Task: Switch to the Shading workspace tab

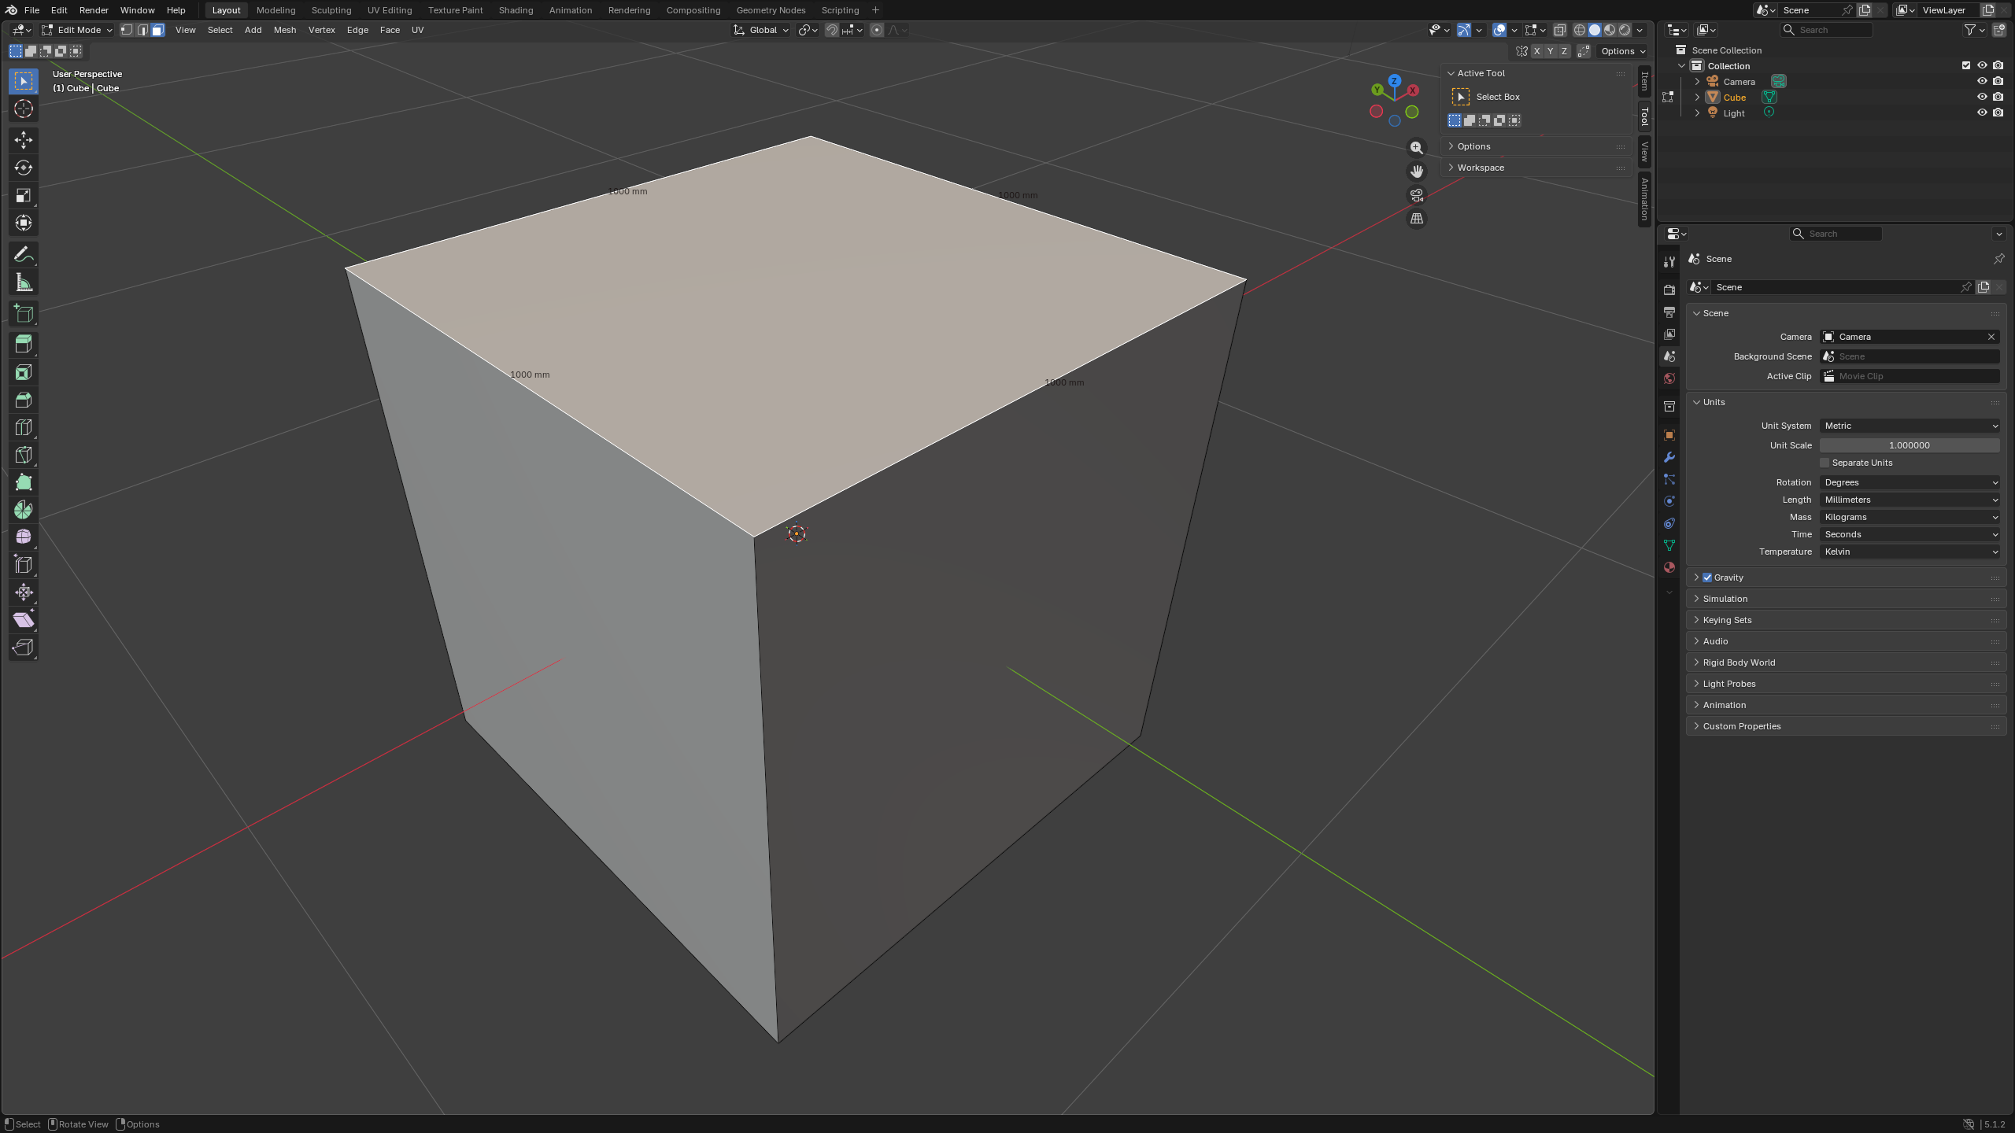Action: pyautogui.click(x=516, y=10)
